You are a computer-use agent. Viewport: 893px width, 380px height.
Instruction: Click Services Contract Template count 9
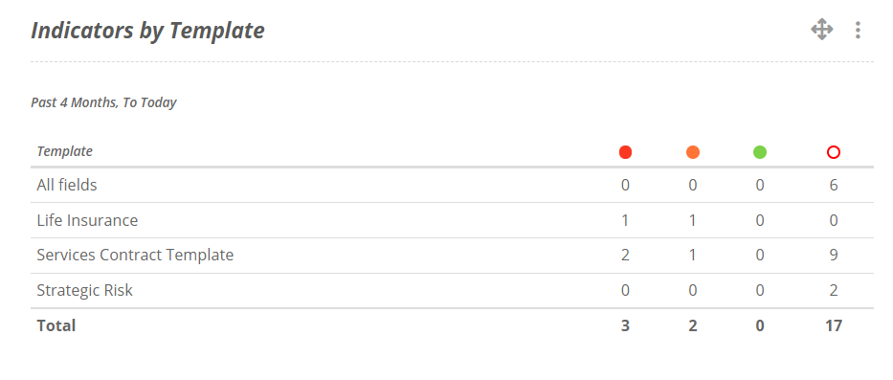pyautogui.click(x=834, y=256)
